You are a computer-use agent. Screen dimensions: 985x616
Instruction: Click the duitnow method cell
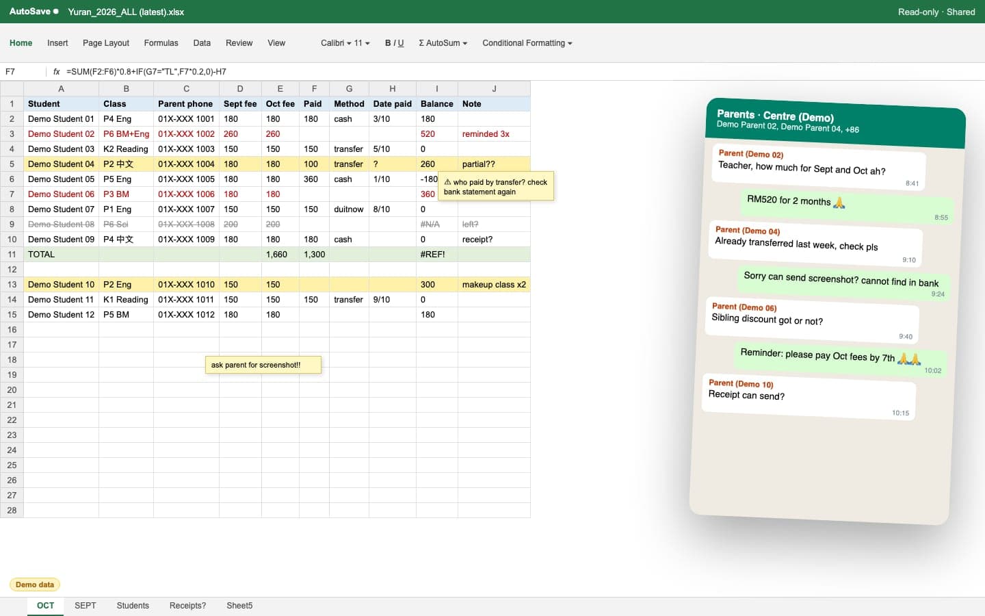click(349, 209)
